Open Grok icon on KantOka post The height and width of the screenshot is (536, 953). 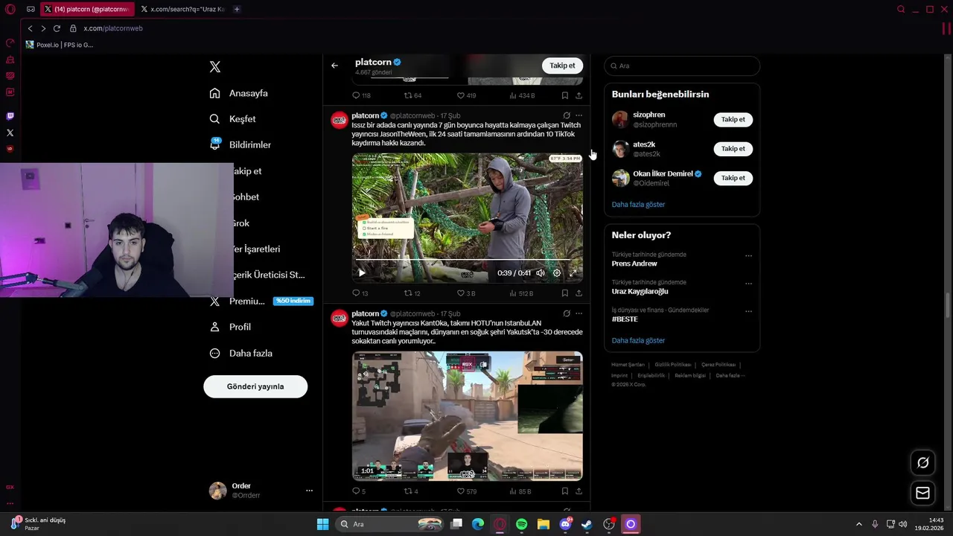pos(567,313)
